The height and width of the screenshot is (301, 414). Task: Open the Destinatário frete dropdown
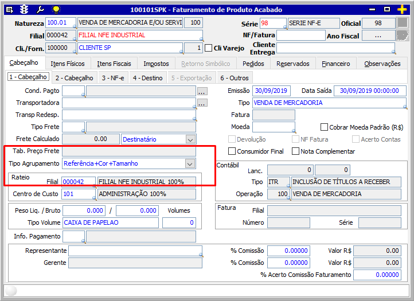click(x=190, y=139)
